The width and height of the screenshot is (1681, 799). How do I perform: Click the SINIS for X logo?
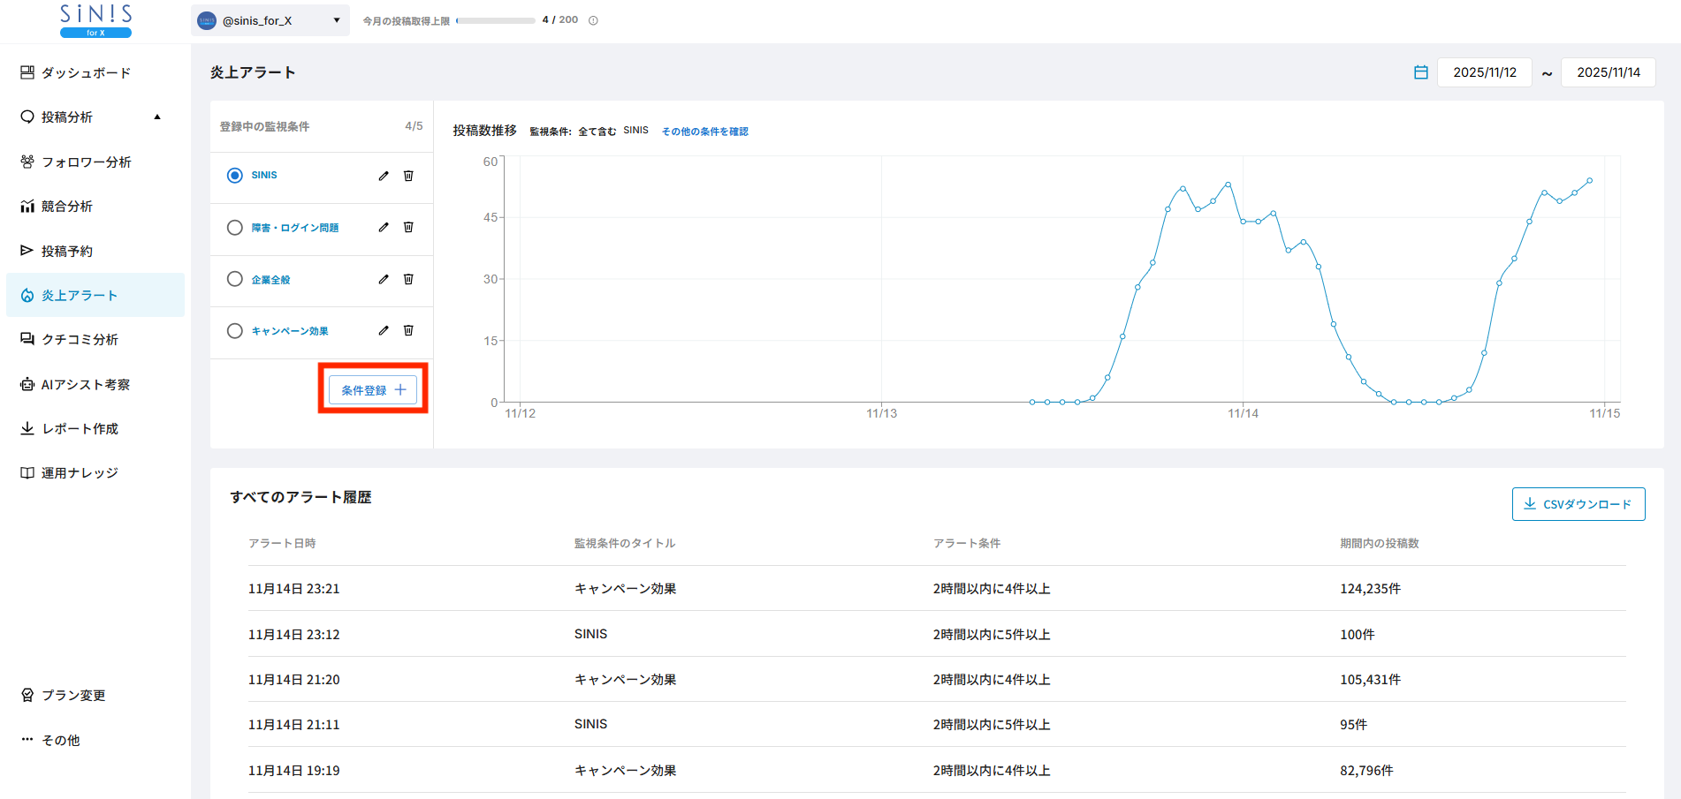pos(95,20)
